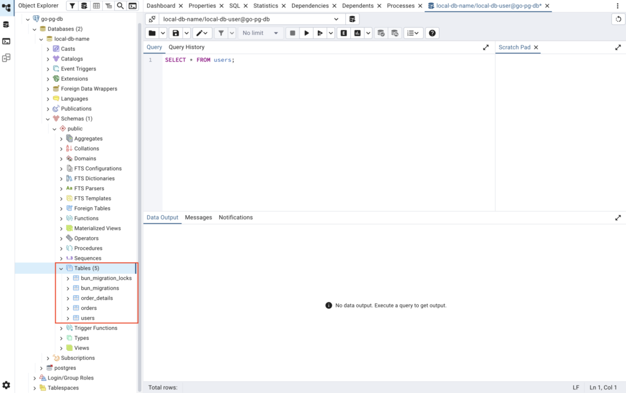Click the Execute query play button

coord(307,33)
